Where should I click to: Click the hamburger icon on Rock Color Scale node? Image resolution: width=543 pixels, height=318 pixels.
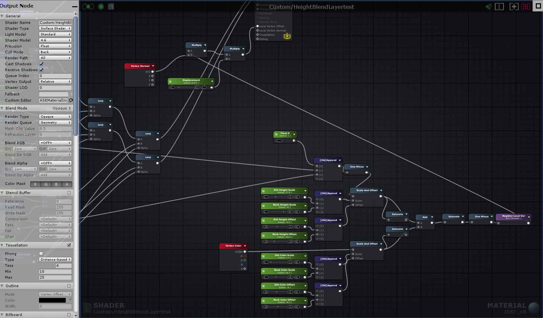click(263, 271)
